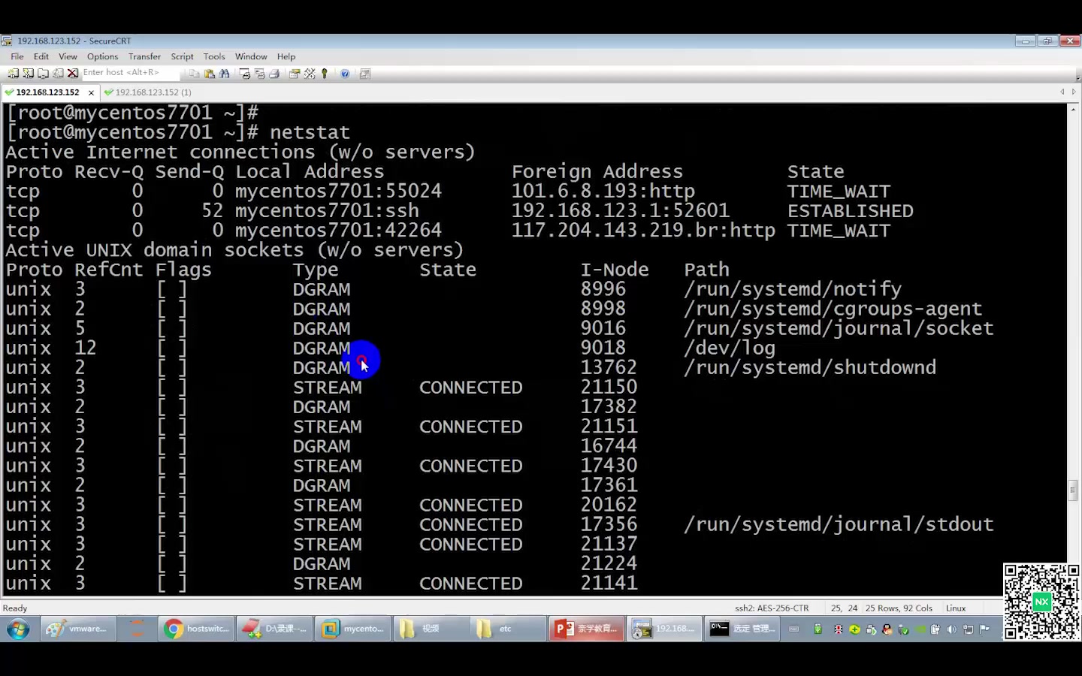This screenshot has height=676, width=1082.
Task: Open the PowerPoint taskbar item
Action: click(x=586, y=629)
